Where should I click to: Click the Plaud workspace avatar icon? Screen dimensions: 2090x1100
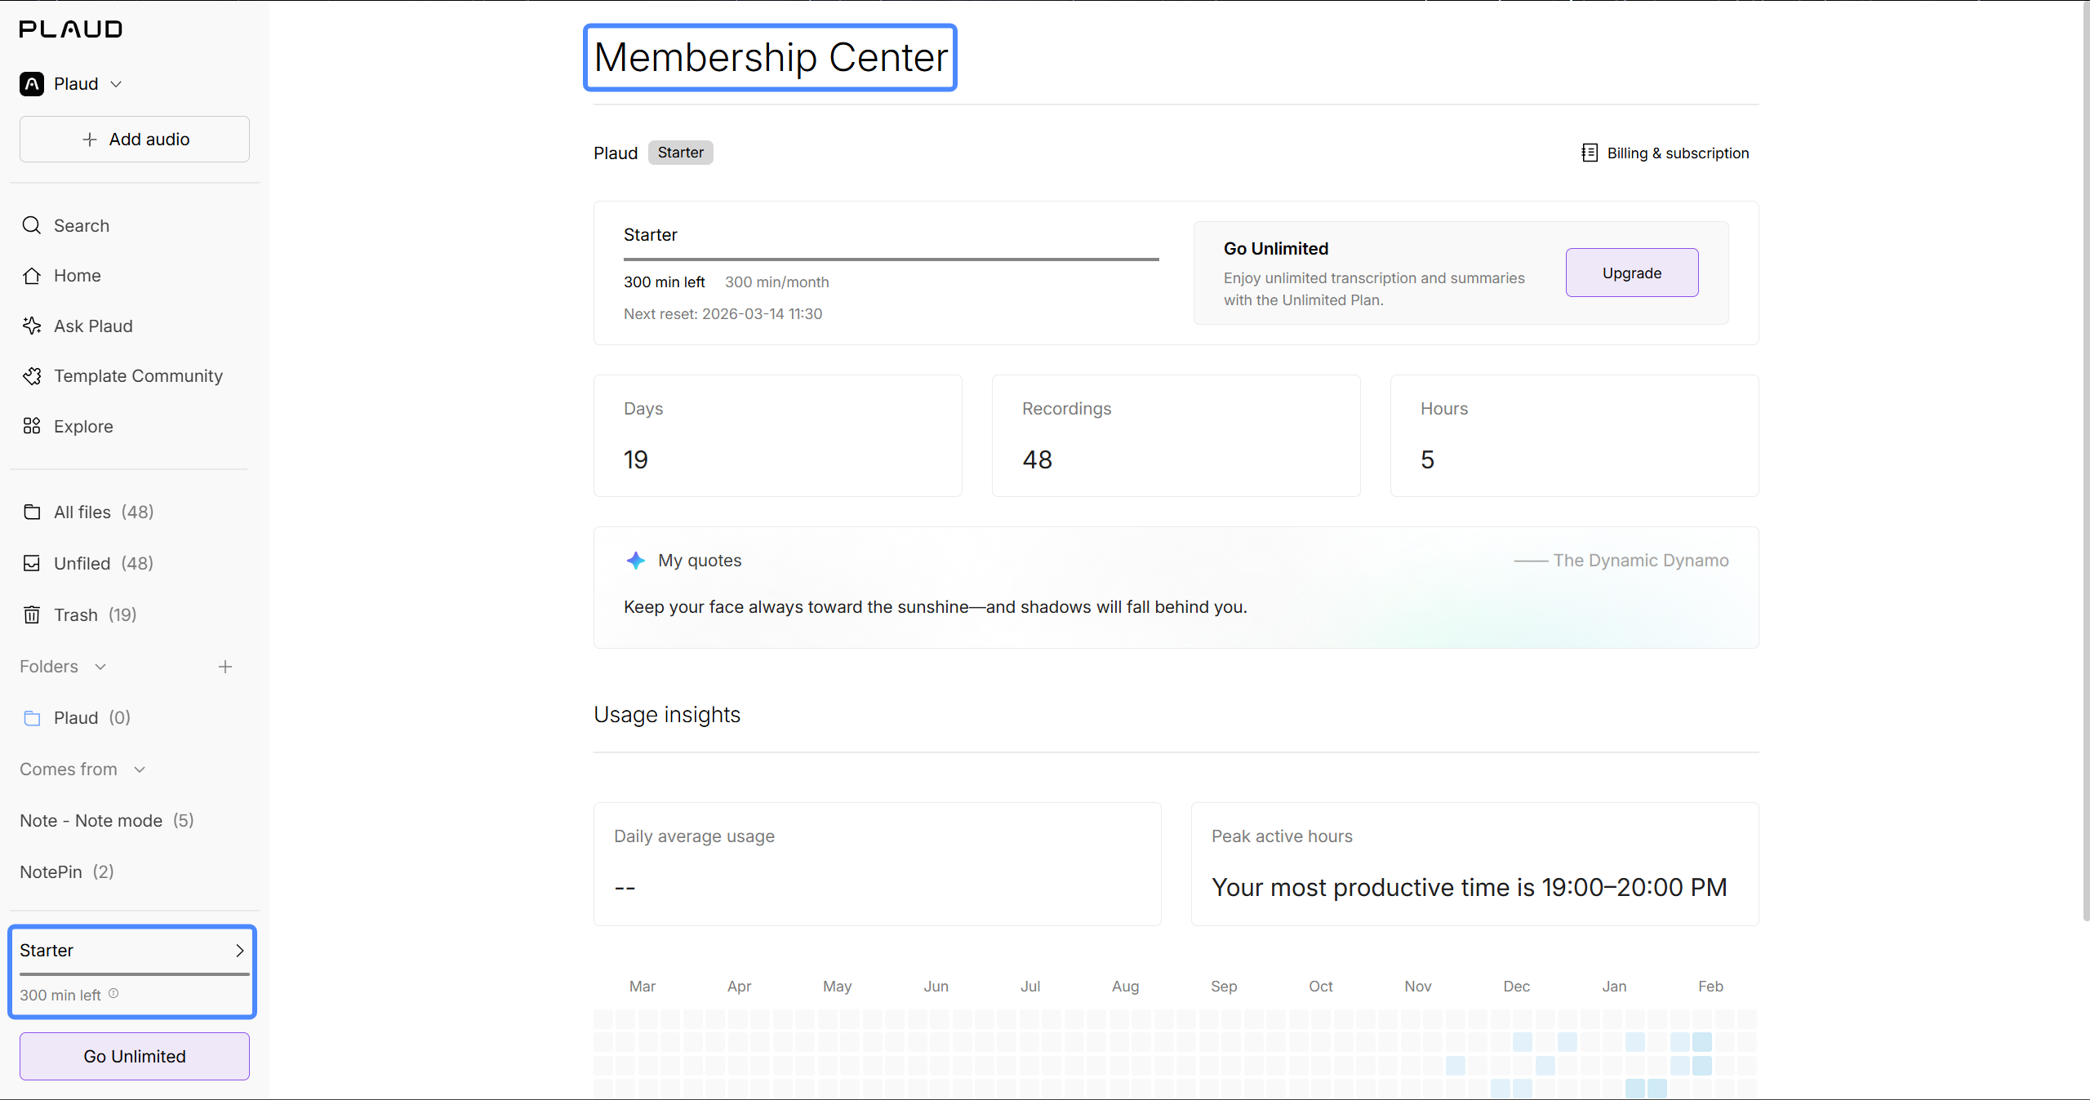click(x=32, y=84)
